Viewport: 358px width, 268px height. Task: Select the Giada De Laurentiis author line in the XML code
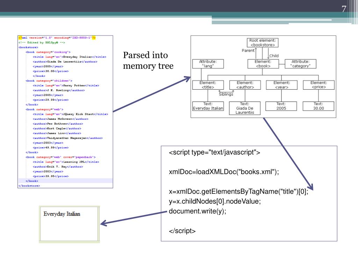tap(65, 62)
